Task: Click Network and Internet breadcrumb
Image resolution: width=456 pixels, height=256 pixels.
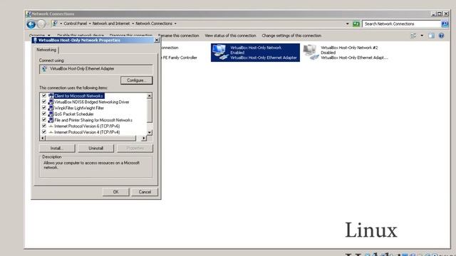Action: (x=111, y=23)
